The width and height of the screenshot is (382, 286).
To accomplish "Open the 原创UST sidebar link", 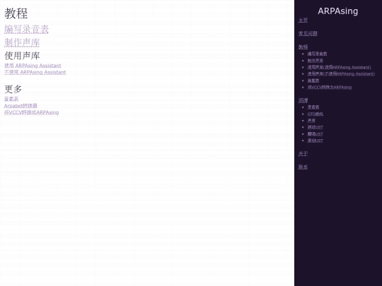I will point(315,141).
